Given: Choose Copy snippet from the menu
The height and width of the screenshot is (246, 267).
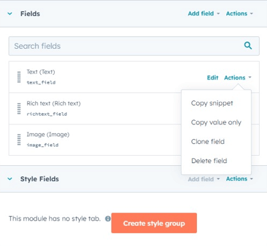Looking at the screenshot, I should click(x=212, y=103).
